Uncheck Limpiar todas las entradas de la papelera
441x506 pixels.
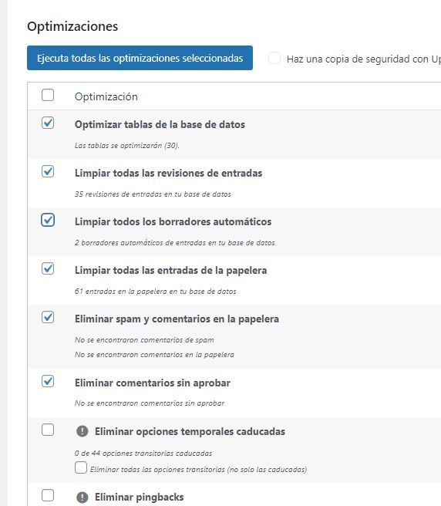[48, 268]
